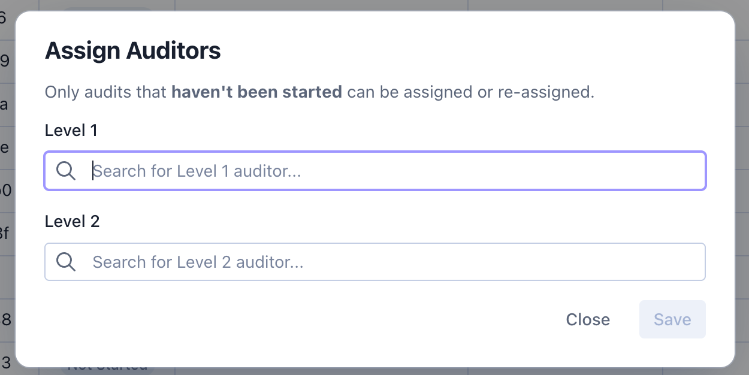Image resolution: width=749 pixels, height=375 pixels.
Task: Click the search icon under the Level 2 label
Action: [66, 262]
